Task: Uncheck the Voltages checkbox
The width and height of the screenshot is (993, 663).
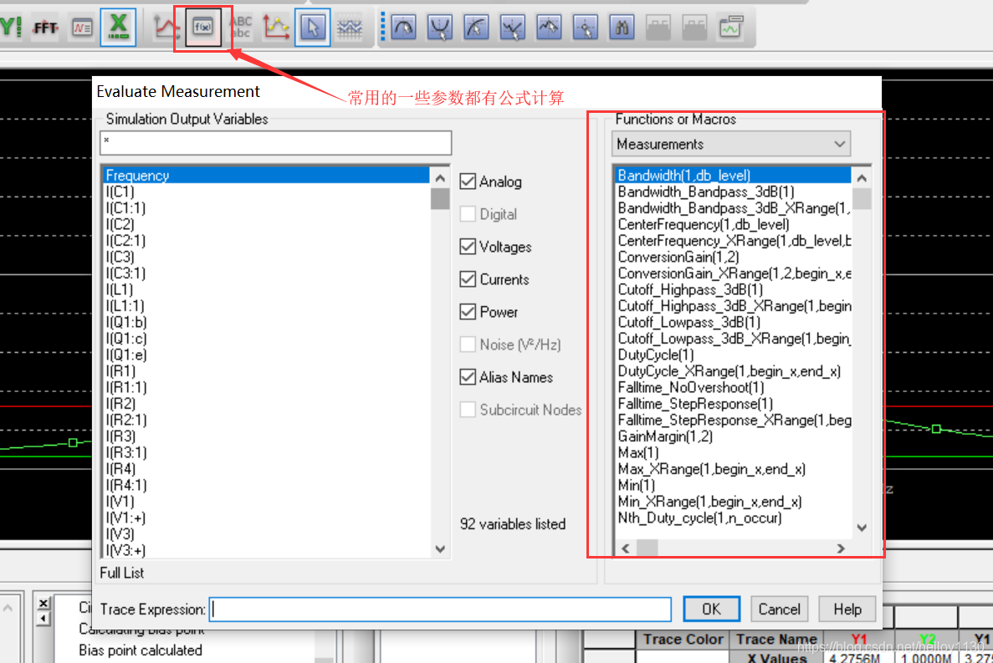Action: 468,247
